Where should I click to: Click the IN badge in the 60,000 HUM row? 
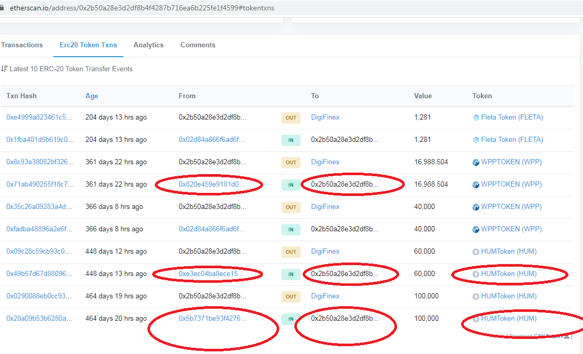tap(291, 274)
